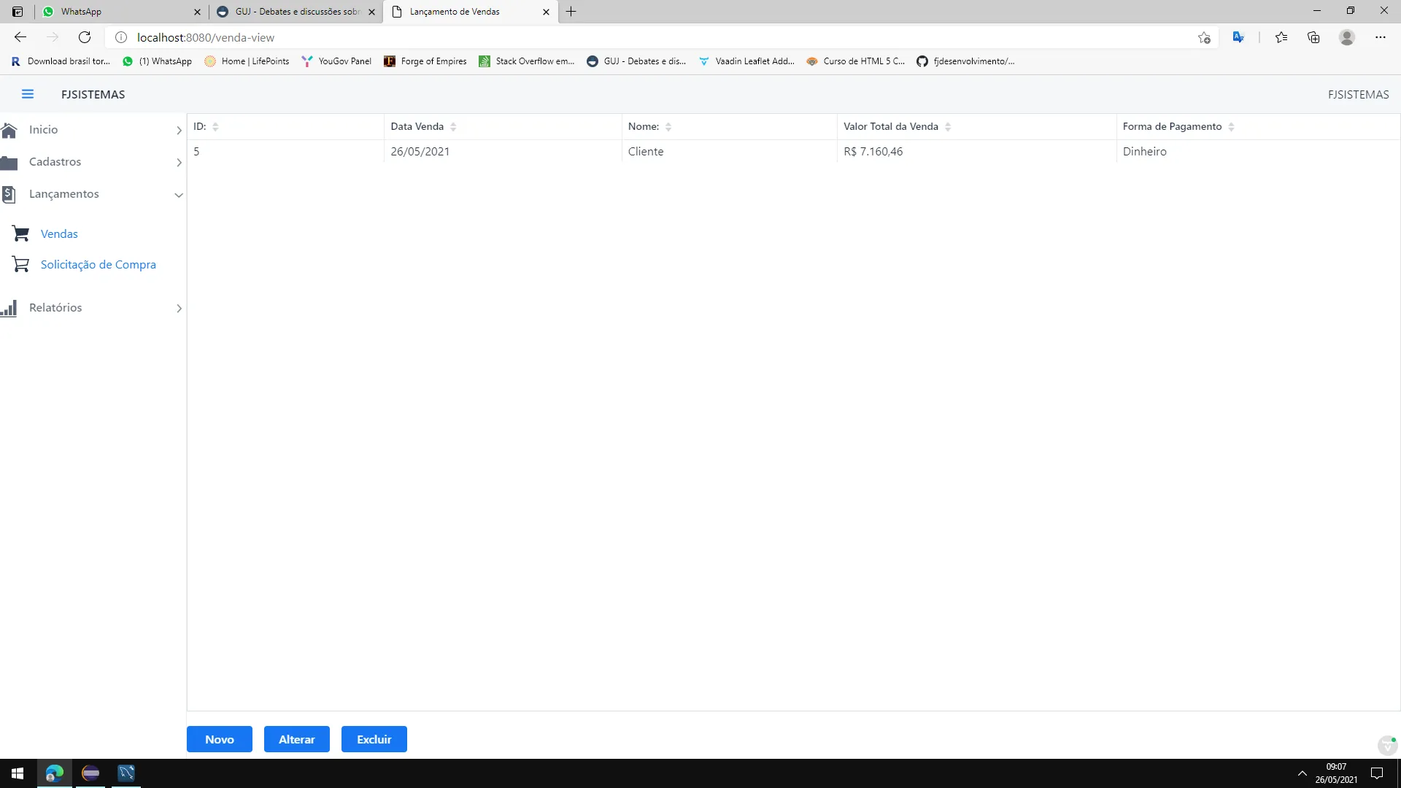Viewport: 1401px width, 788px height.
Task: Sort table by Data Venda column
Action: pyautogui.click(x=453, y=127)
